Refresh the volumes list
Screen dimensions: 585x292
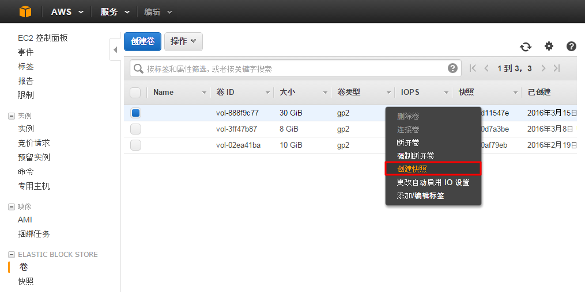[x=526, y=47]
